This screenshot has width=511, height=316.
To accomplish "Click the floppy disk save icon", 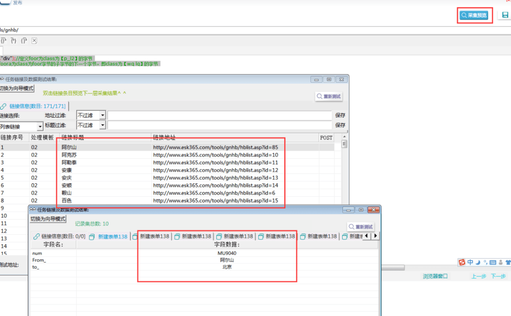I will [x=505, y=15].
